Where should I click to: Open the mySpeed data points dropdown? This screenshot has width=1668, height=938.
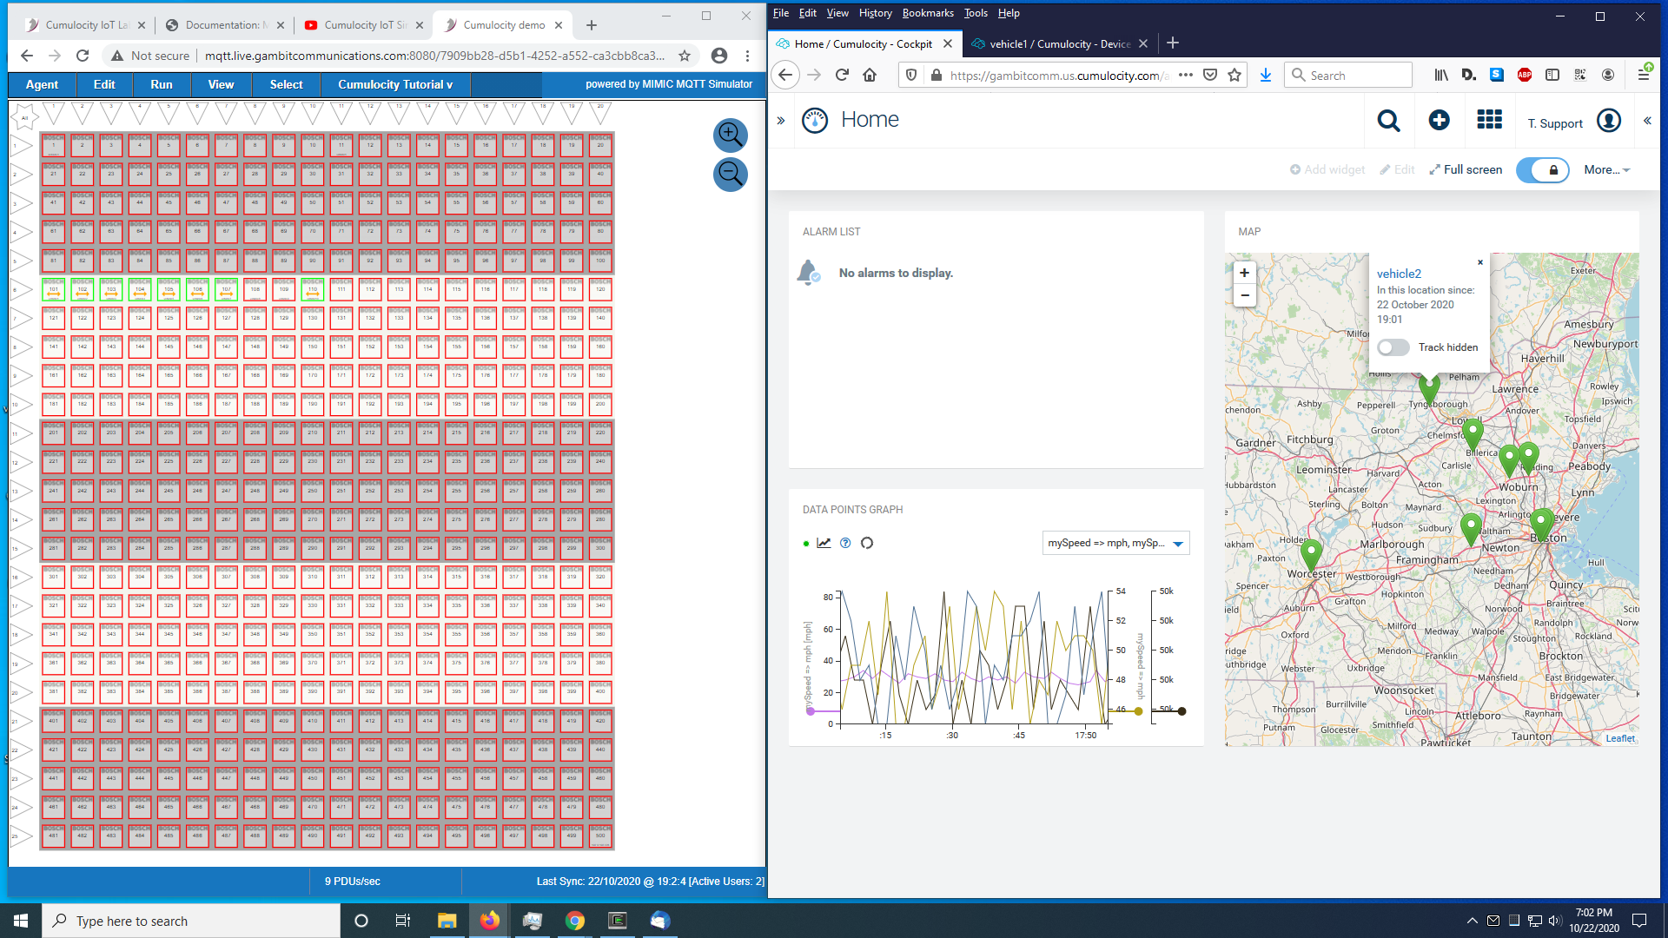click(1115, 543)
